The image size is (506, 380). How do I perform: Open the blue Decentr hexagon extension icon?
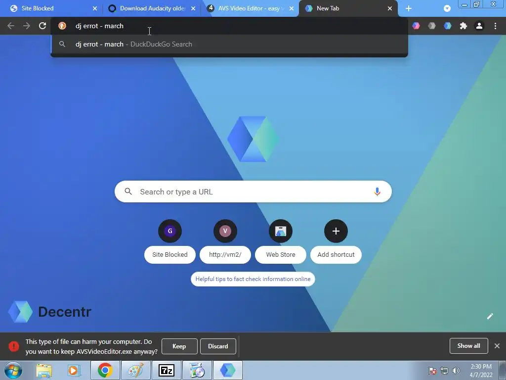(448, 26)
